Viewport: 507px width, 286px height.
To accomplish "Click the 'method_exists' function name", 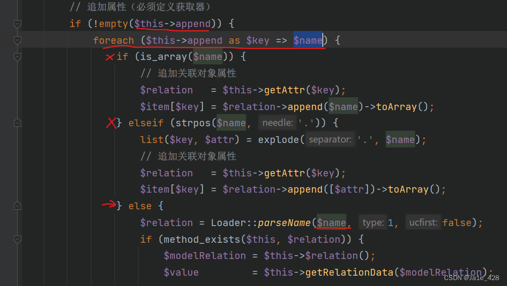I will coord(202,239).
